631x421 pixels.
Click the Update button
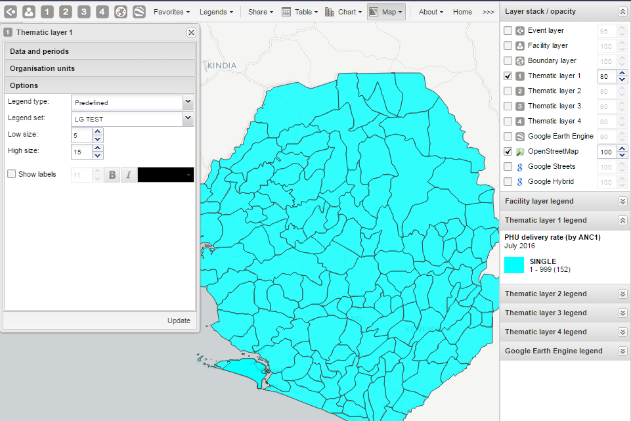coord(179,321)
